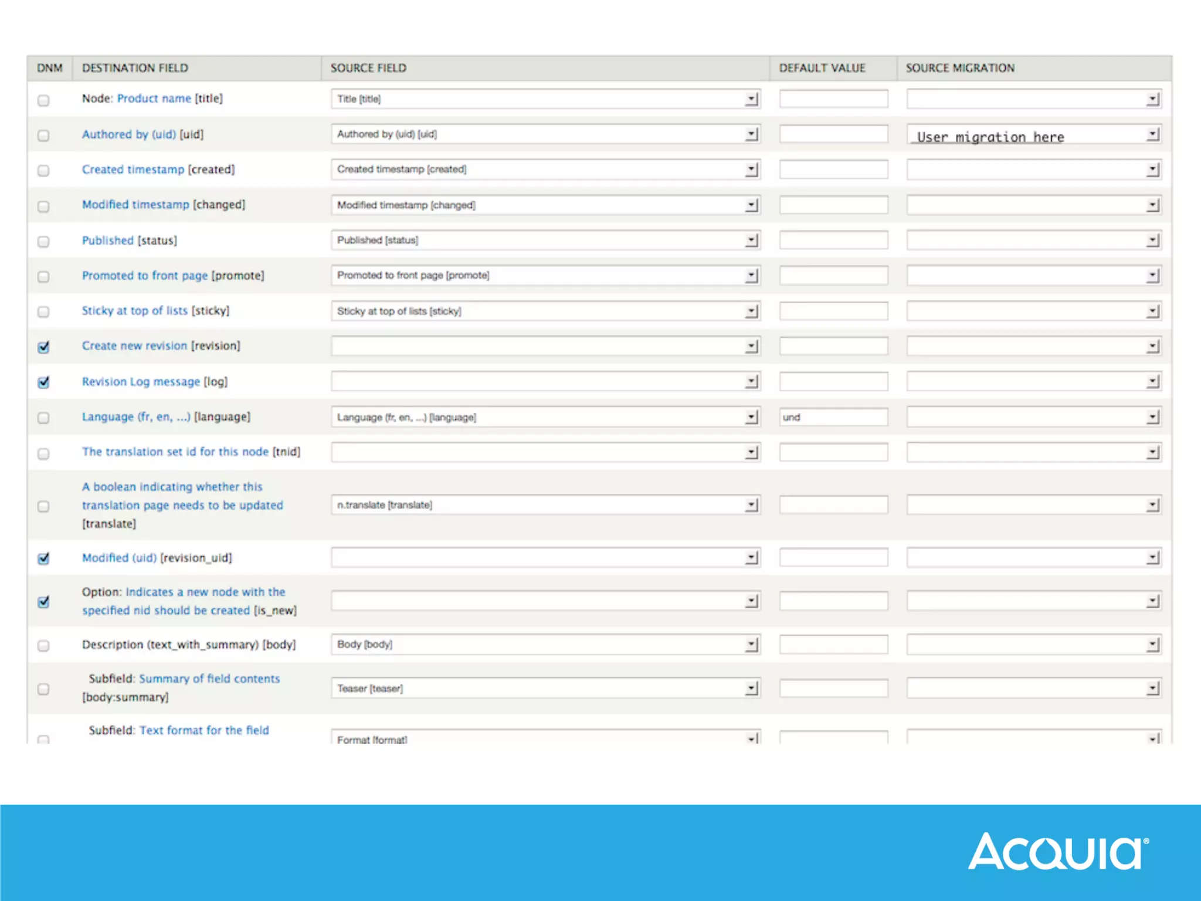Open the Title [title] source field dropdown
Image resolution: width=1201 pixels, height=901 pixels.
[545, 99]
